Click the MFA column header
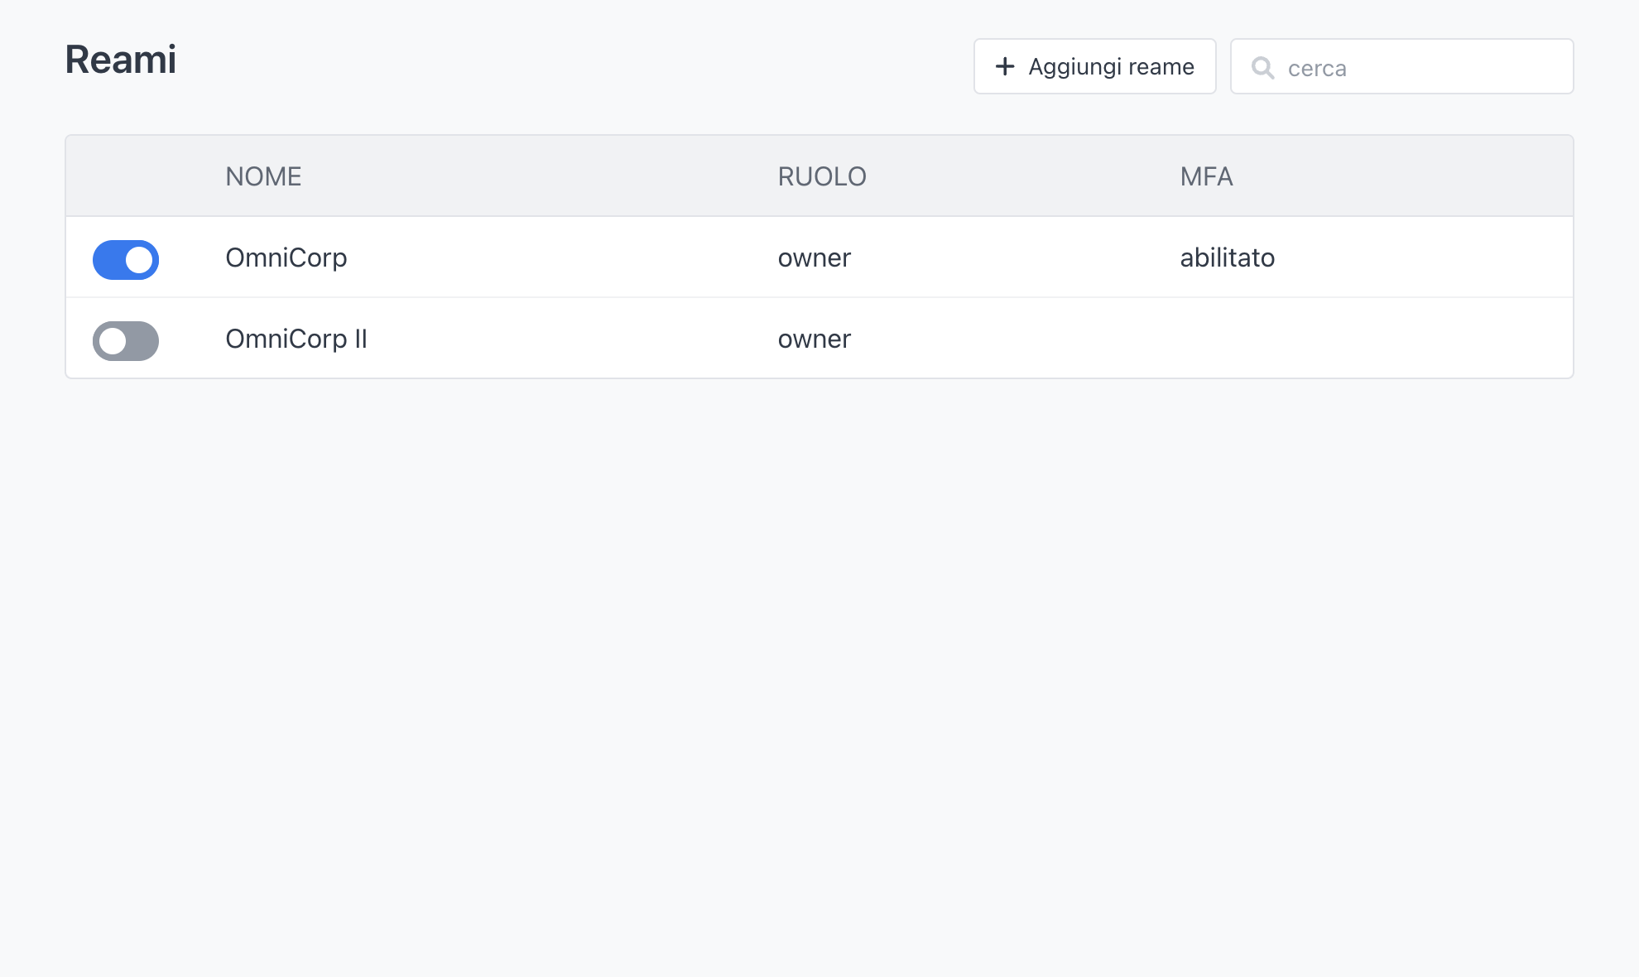 click(x=1206, y=176)
